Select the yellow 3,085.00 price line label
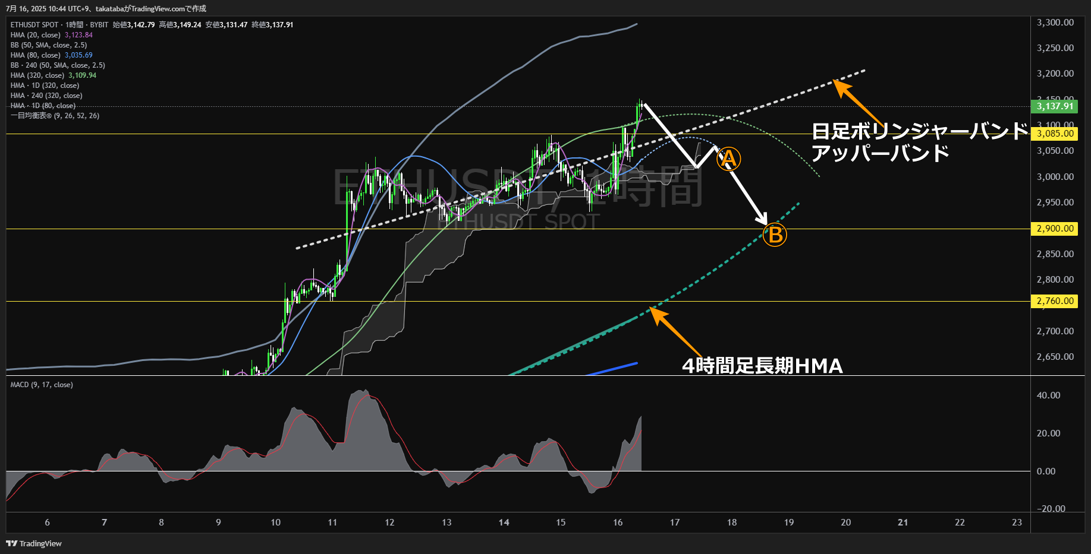Viewport: 1091px width, 554px height. pos(1054,134)
